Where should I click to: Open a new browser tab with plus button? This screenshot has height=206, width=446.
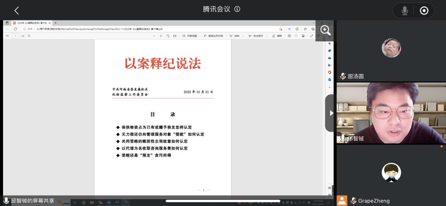tap(56, 23)
